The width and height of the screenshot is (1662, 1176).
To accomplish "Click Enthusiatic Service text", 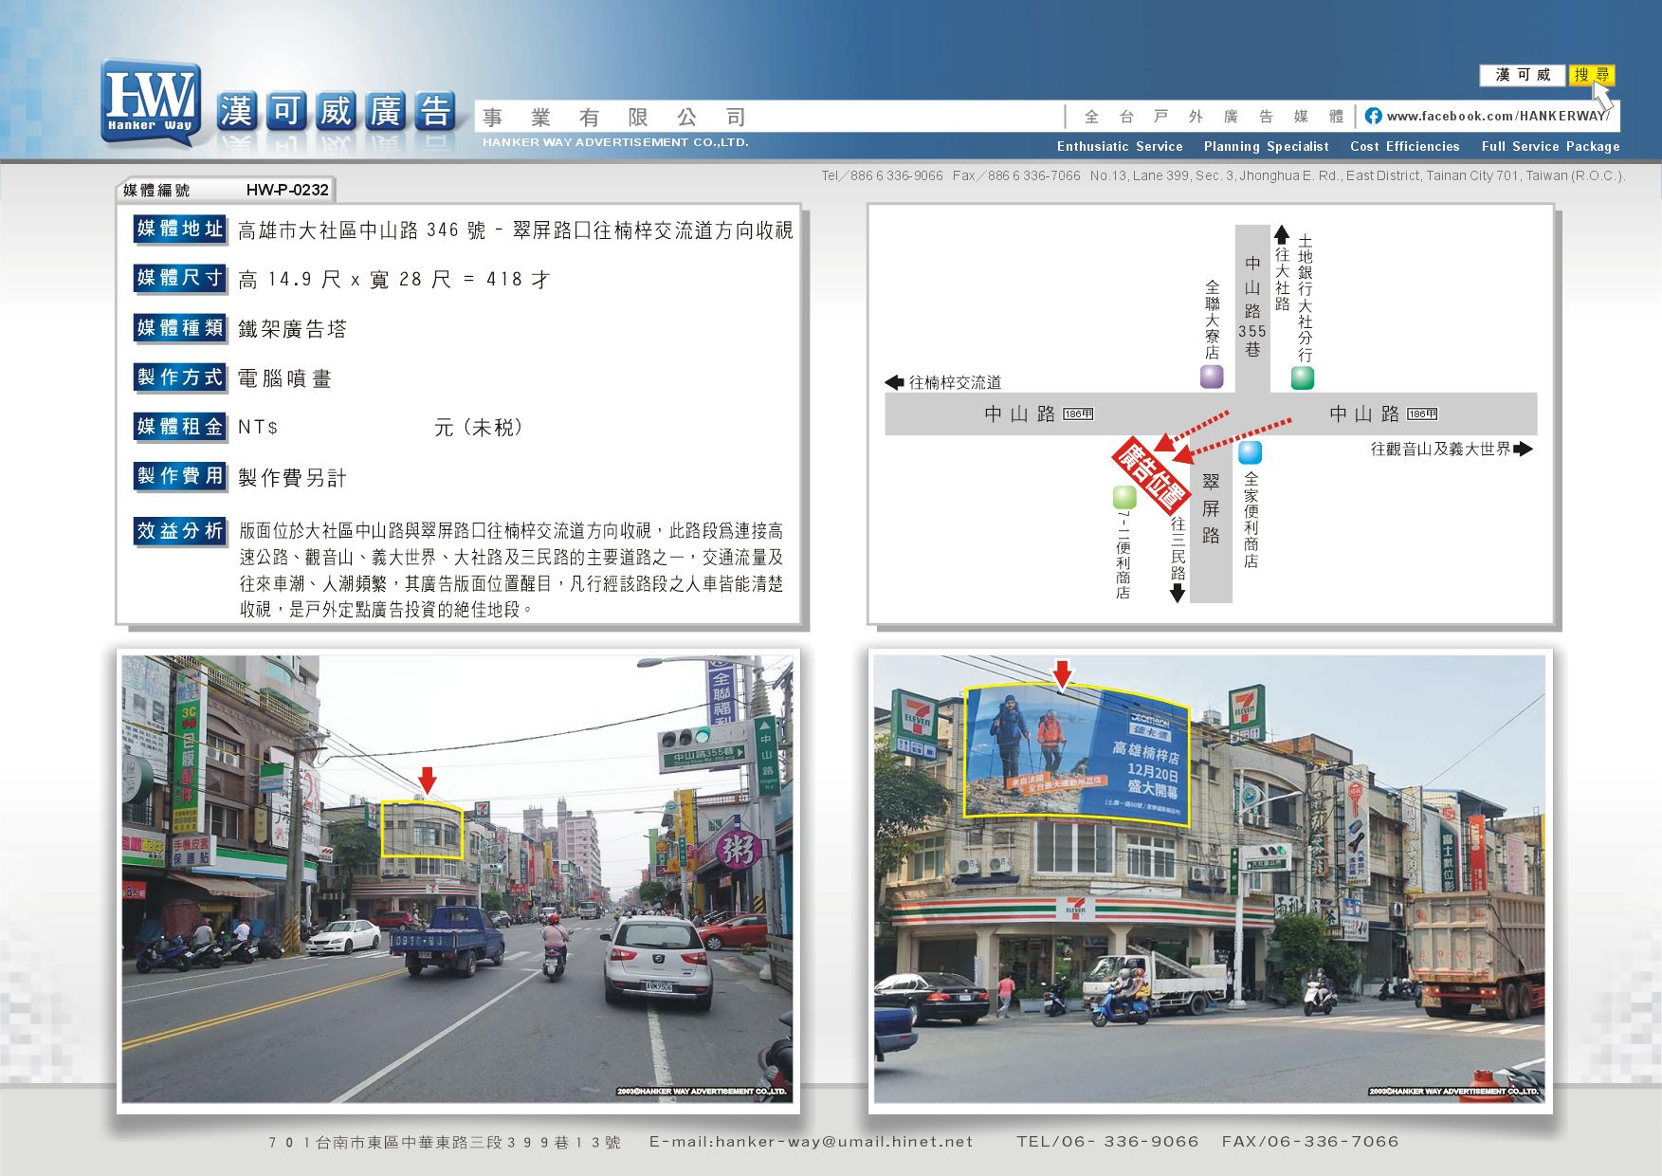I will pyautogui.click(x=1120, y=146).
